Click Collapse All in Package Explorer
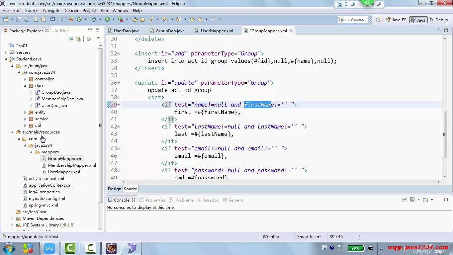This screenshot has height=255, width=453. click(x=71, y=39)
